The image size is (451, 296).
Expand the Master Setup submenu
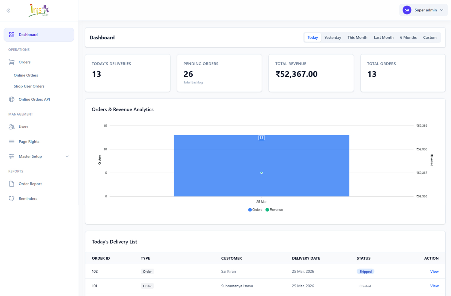(67, 156)
